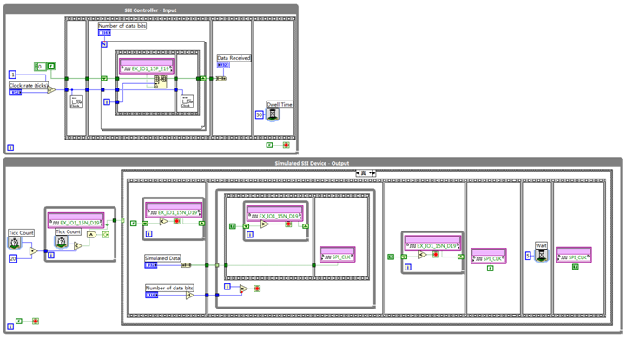Toggle the False constant under the middle SPI_CLK node
Viewport: 626px width, 338px height.
[x=491, y=269]
